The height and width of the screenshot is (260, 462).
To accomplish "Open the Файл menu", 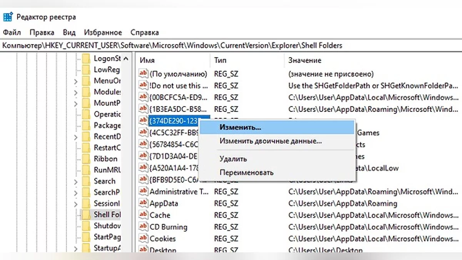I will pyautogui.click(x=12, y=32).
